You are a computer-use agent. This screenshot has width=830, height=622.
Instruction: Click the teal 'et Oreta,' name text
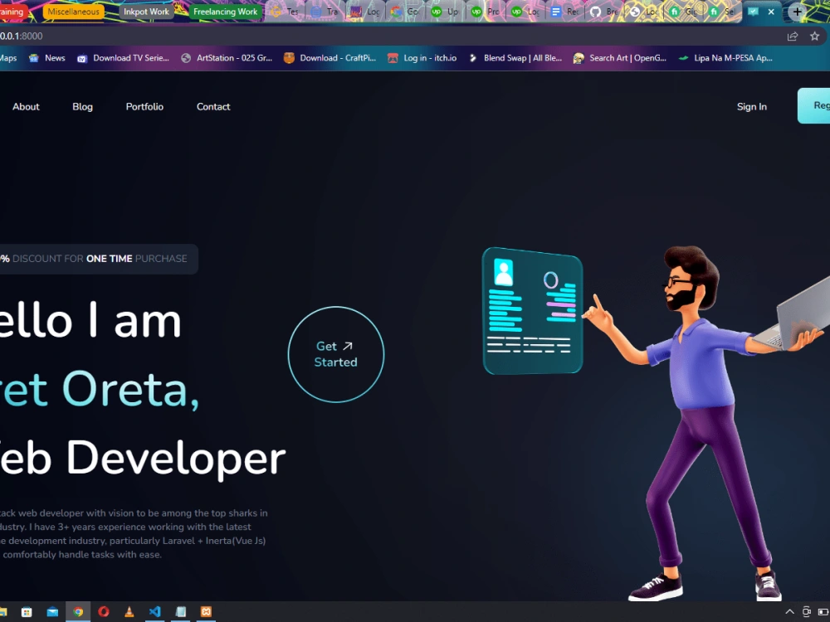[100, 390]
